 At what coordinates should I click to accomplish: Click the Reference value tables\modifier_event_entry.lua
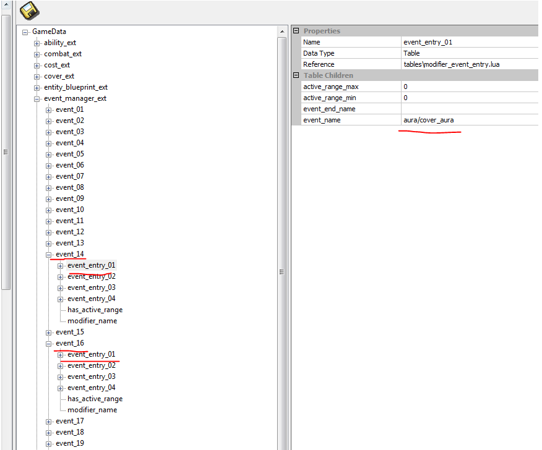click(452, 64)
